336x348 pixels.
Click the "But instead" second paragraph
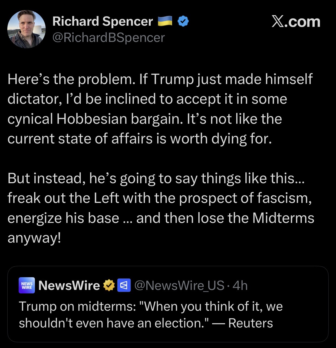coord(161,208)
